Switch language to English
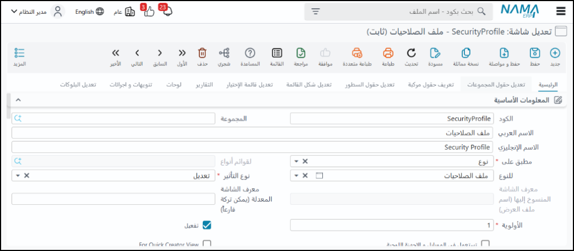 tap(89, 12)
